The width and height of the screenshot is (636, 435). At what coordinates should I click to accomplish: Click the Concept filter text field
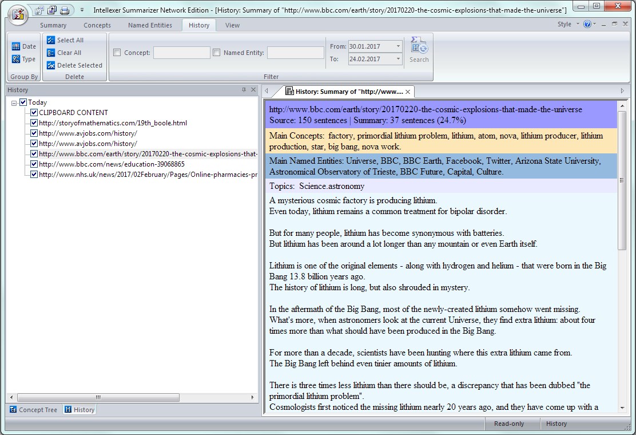coord(182,52)
